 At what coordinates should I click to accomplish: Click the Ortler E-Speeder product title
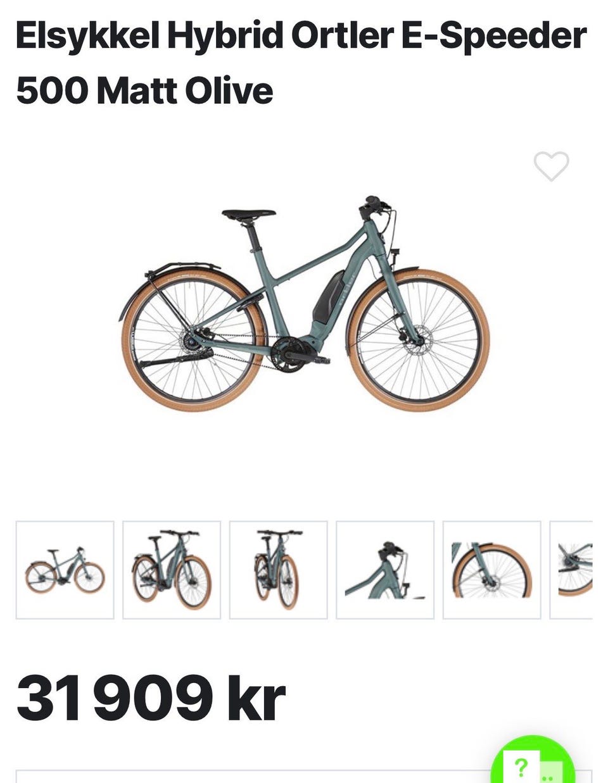(x=301, y=63)
